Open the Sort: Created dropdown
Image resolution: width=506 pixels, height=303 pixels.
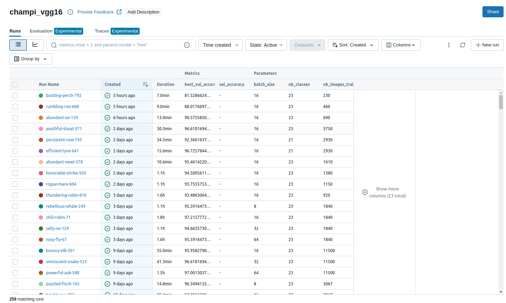[353, 45]
